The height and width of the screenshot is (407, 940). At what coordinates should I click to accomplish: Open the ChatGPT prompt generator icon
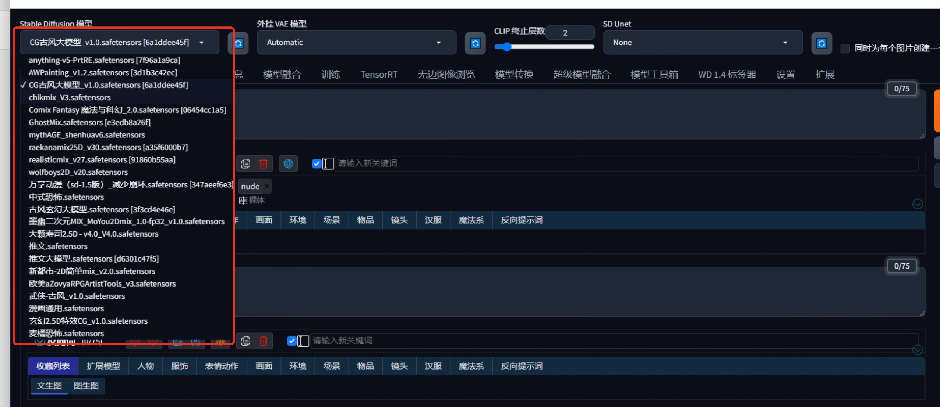pos(288,163)
